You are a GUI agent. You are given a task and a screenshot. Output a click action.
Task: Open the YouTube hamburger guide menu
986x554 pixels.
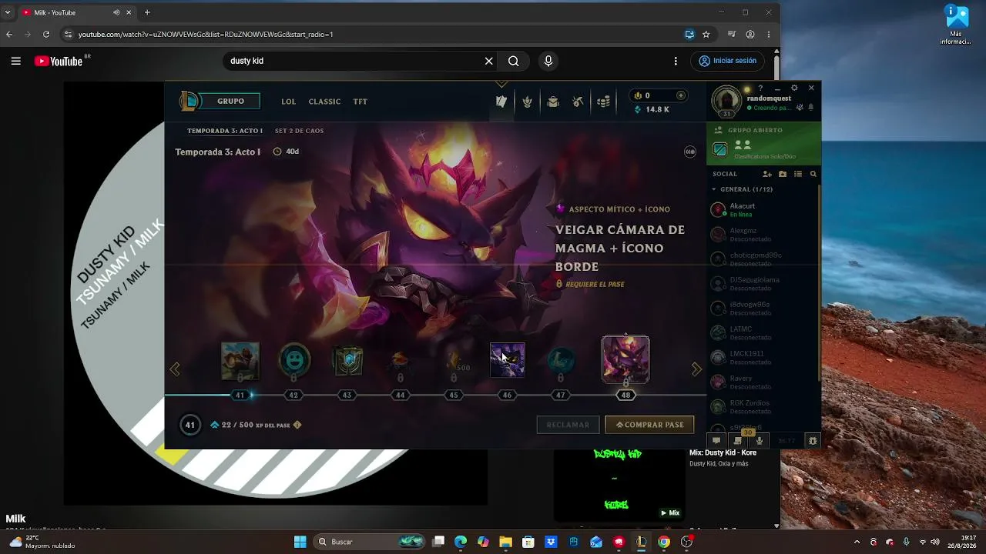pyautogui.click(x=15, y=61)
